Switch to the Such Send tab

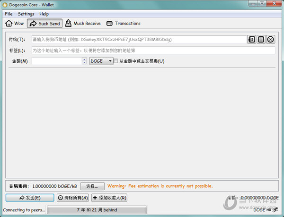click(45, 24)
